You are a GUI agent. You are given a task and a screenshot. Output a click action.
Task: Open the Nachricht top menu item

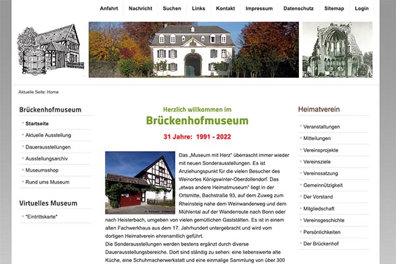(x=140, y=9)
